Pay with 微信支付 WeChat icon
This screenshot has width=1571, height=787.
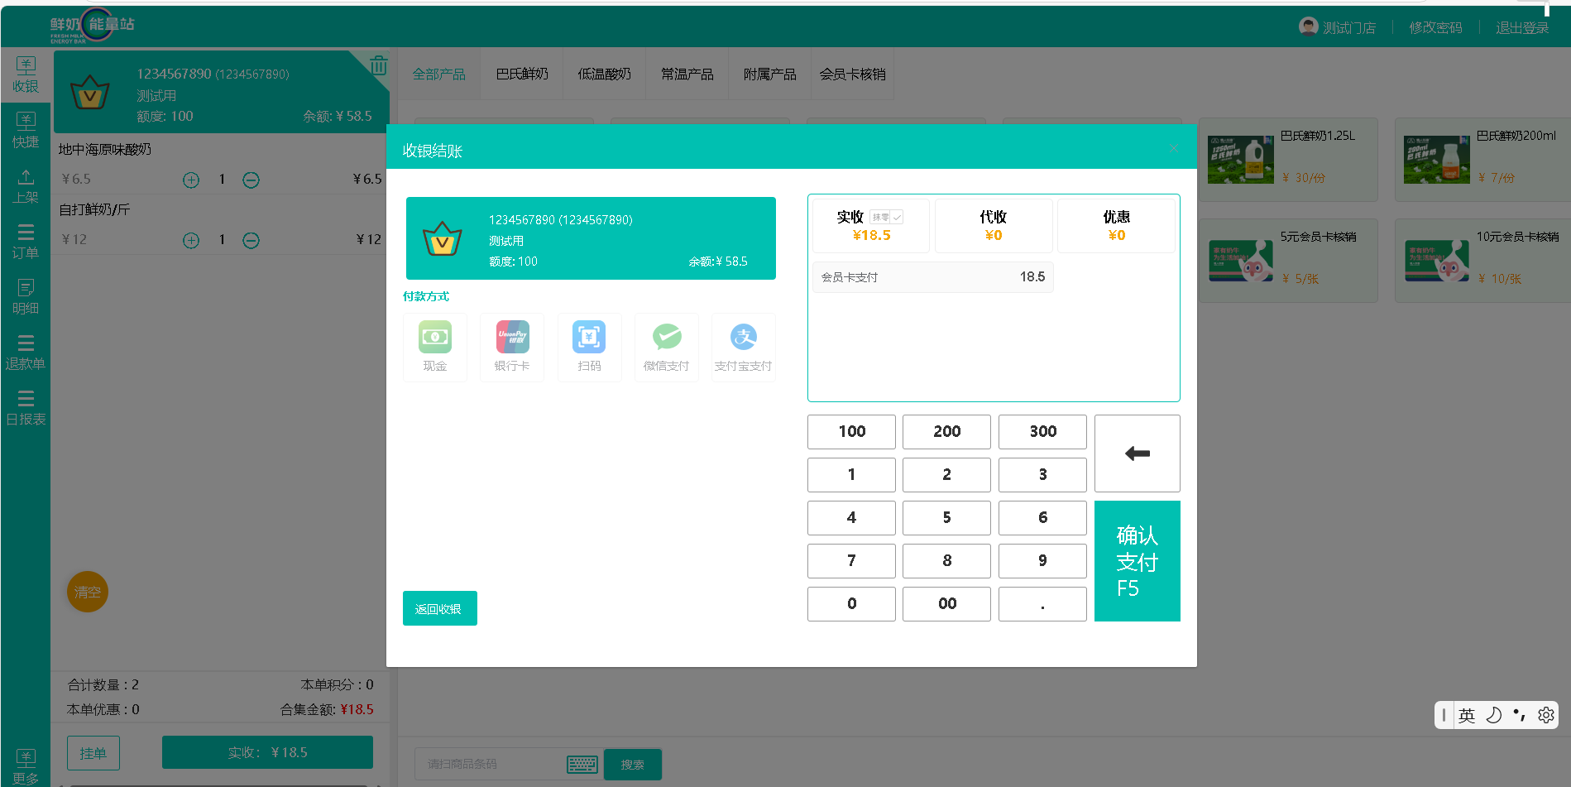tap(666, 346)
